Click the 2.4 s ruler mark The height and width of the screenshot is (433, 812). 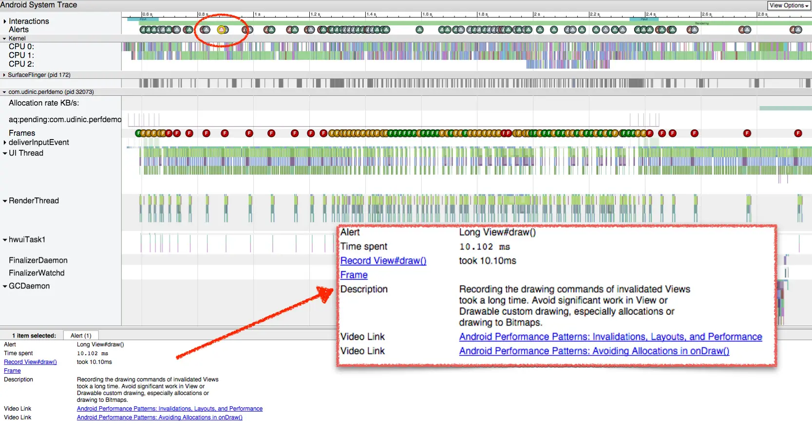pos(651,14)
